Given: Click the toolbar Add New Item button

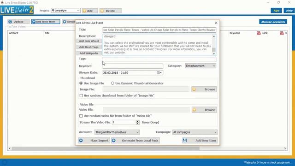Looking at the screenshot, I should (46, 22).
